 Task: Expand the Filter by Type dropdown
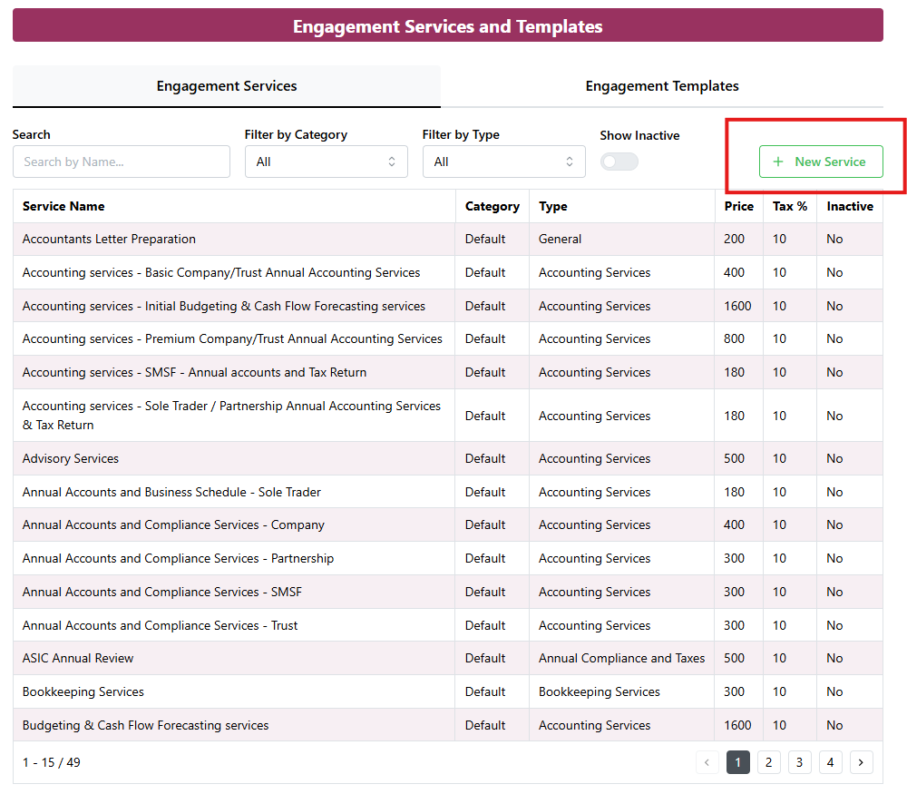503,162
